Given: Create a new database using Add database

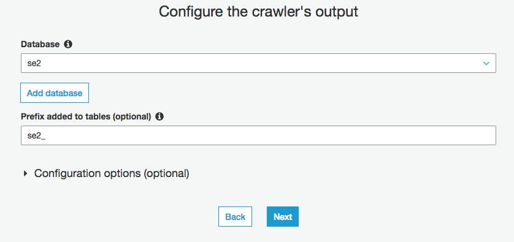Looking at the screenshot, I should tap(55, 93).
